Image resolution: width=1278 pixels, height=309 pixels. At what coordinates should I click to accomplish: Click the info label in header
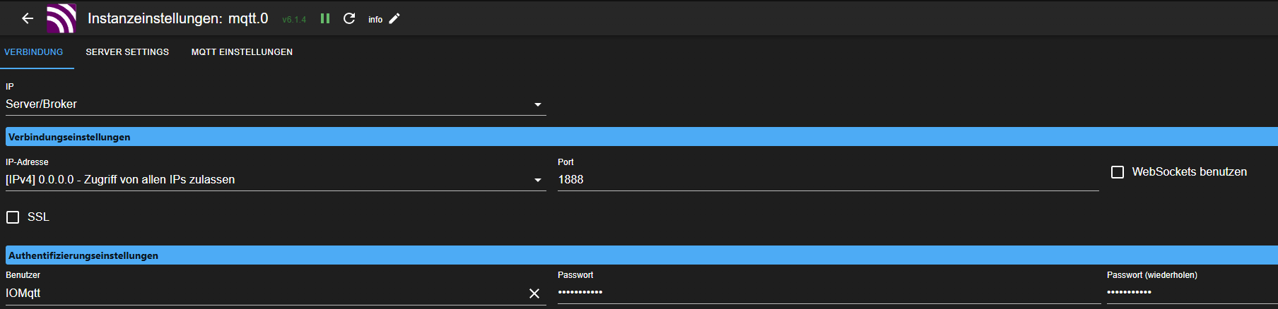tap(375, 20)
